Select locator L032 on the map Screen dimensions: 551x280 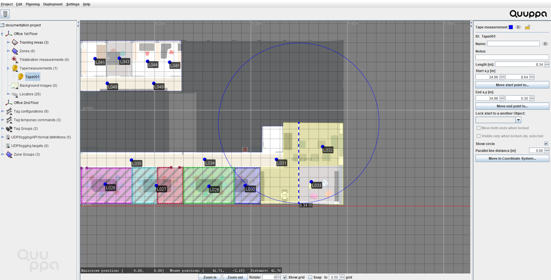(323, 147)
